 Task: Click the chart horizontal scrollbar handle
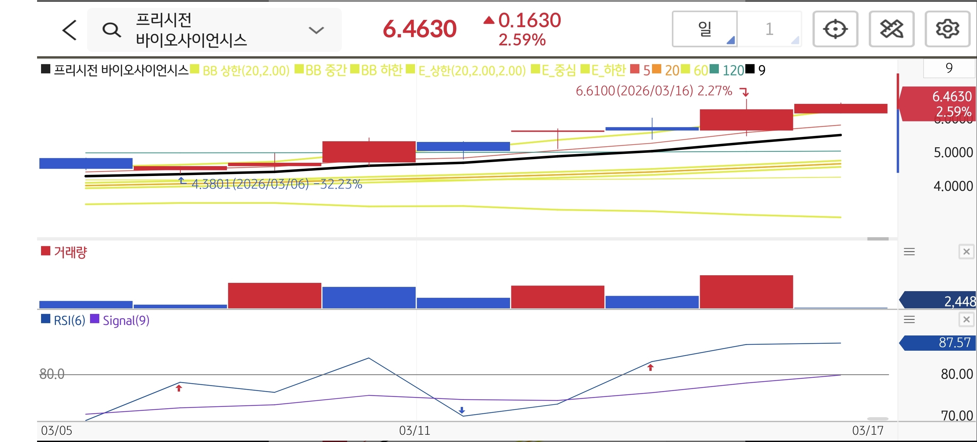878,239
